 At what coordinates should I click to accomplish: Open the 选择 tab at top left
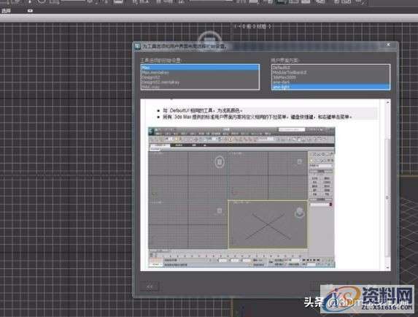6,11
